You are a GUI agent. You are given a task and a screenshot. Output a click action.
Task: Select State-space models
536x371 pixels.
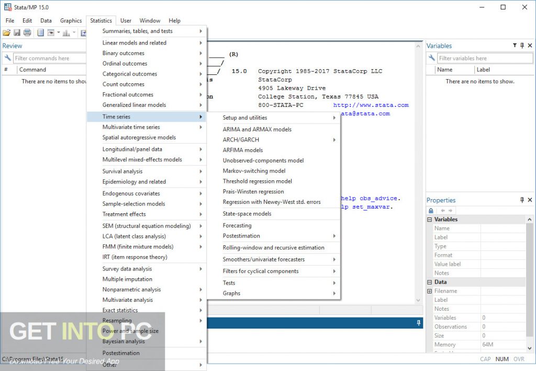coord(274,214)
